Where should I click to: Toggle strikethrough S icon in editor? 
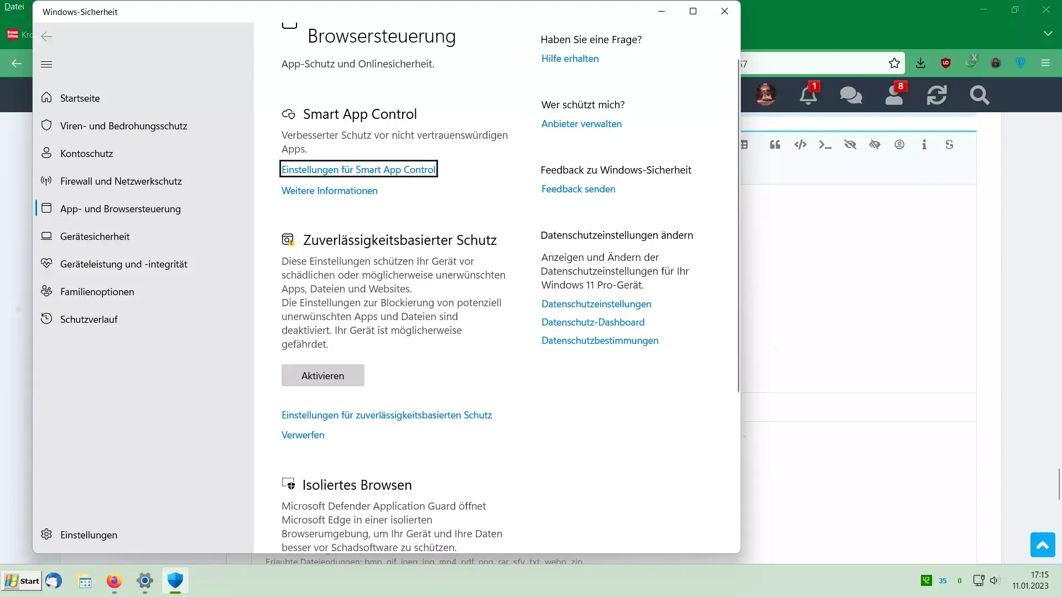click(949, 145)
